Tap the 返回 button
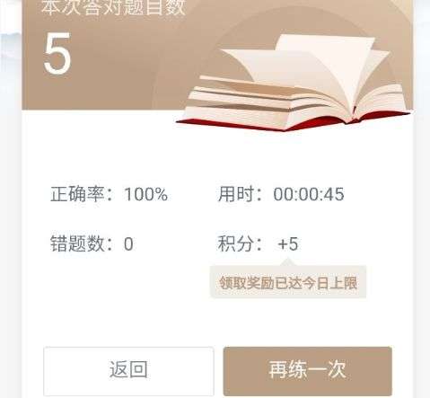 point(128,371)
